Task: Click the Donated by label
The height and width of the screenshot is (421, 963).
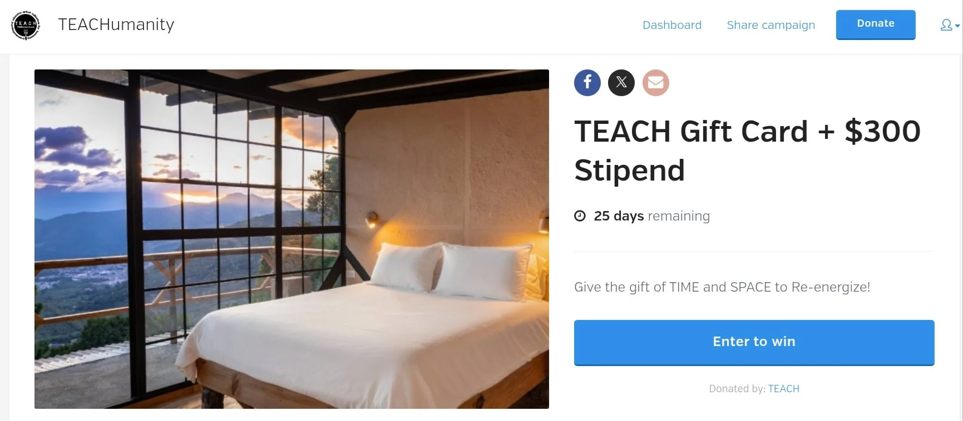Action: [737, 389]
